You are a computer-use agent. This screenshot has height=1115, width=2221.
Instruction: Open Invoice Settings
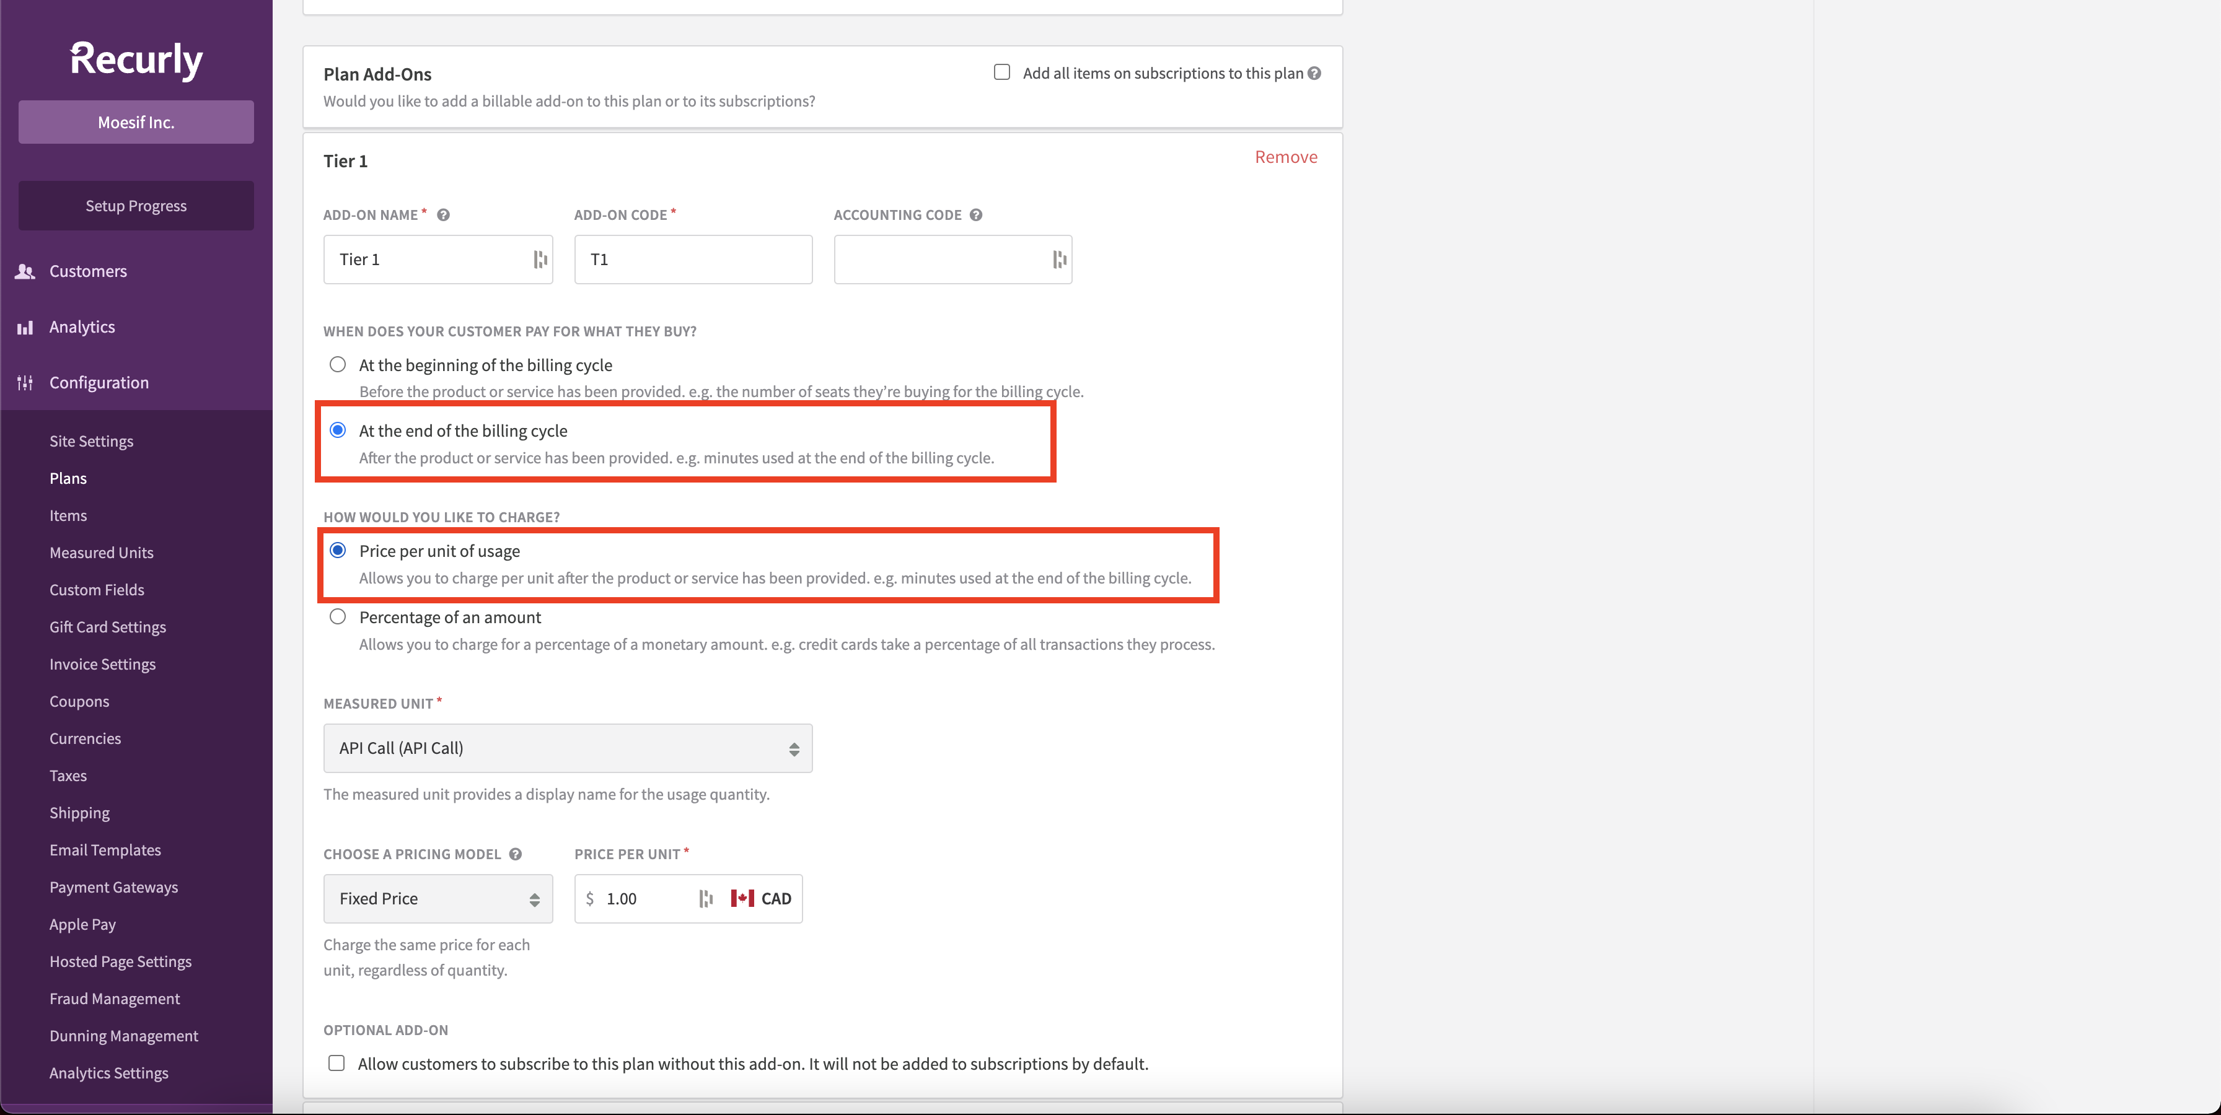tap(103, 664)
